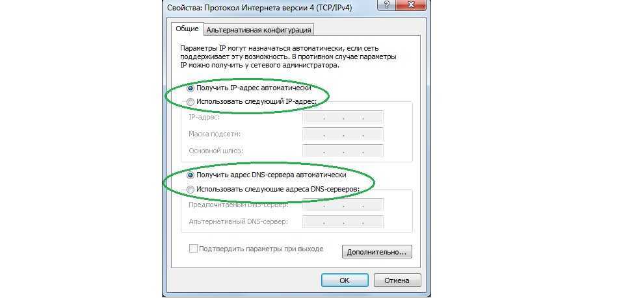The width and height of the screenshot is (619, 298).
Task: Click the 'Предпочитаемый DNS-сервер' field
Action: click(343, 205)
